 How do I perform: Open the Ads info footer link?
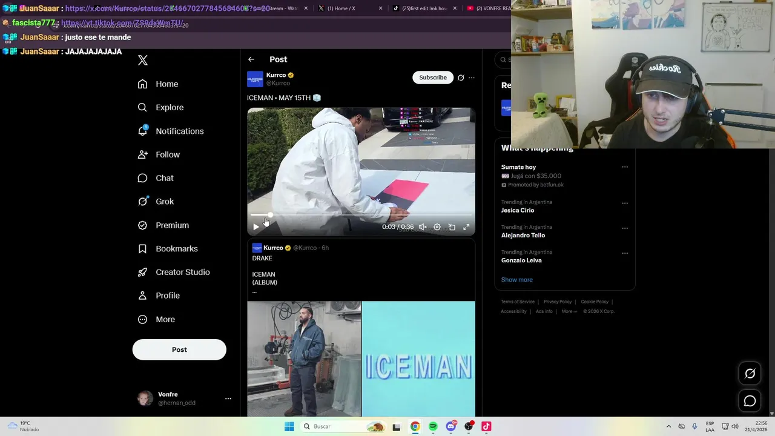pyautogui.click(x=544, y=311)
